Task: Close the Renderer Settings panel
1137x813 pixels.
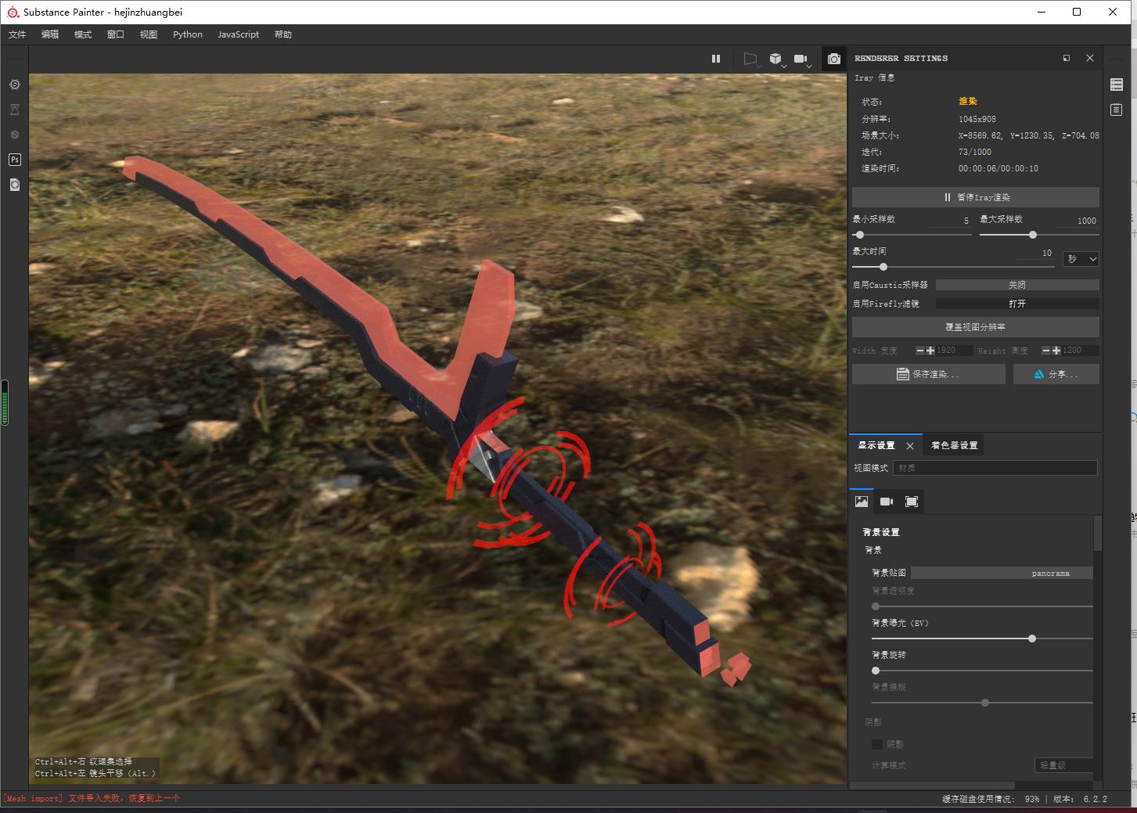Action: tap(1090, 58)
